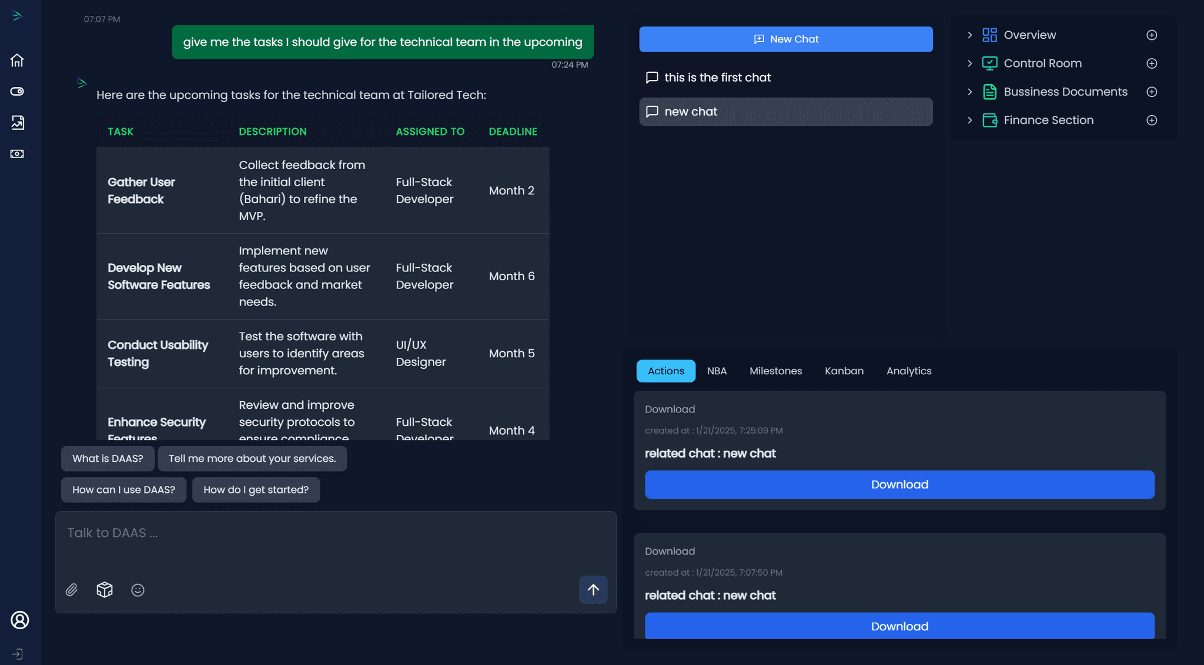Open the user profile icon
The image size is (1204, 665).
[x=19, y=620]
